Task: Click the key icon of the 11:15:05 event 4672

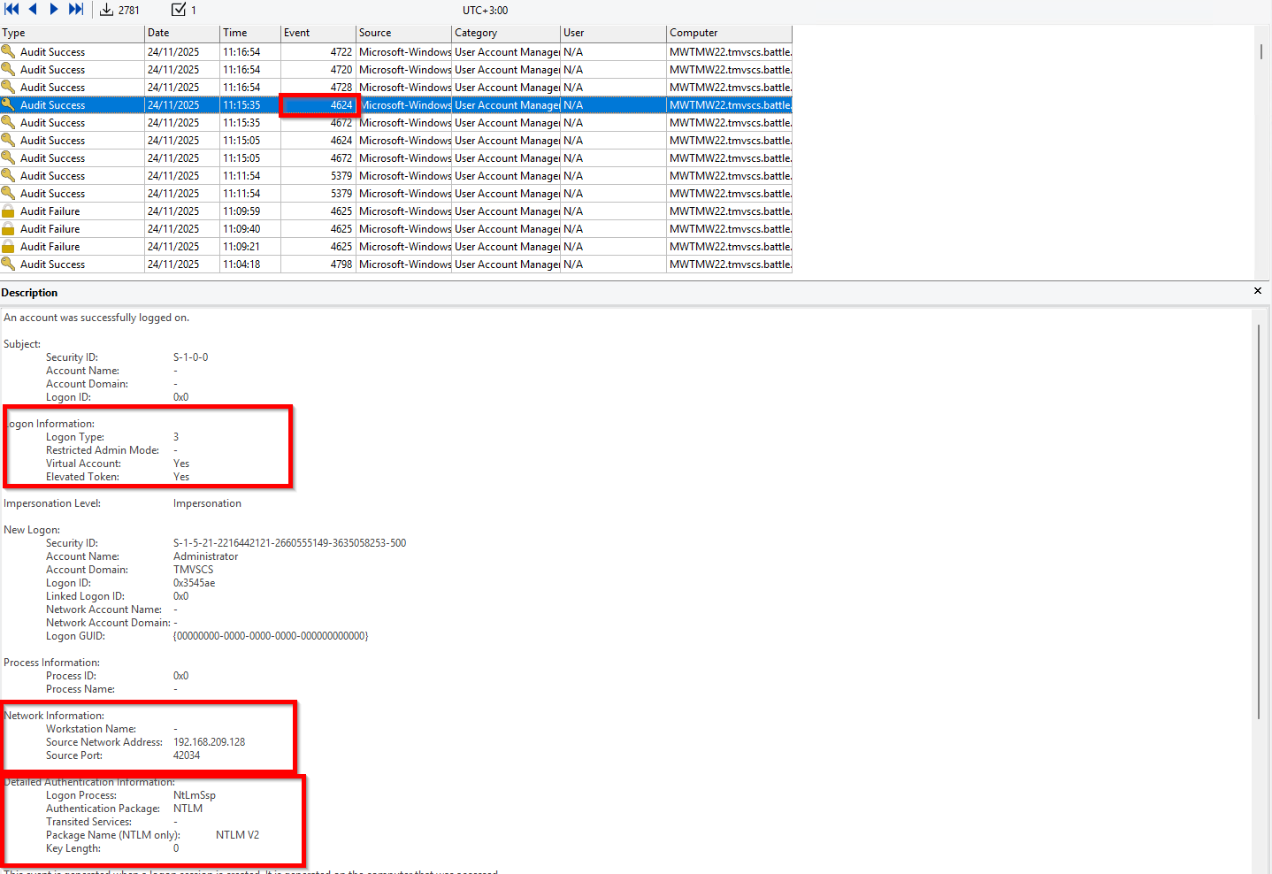Action: 8,157
